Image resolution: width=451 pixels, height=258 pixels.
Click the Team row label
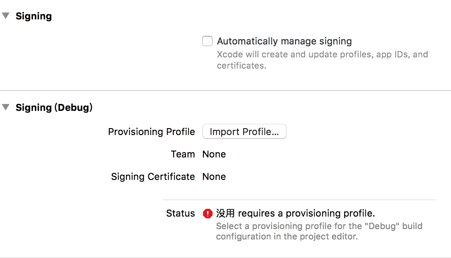[x=183, y=154]
